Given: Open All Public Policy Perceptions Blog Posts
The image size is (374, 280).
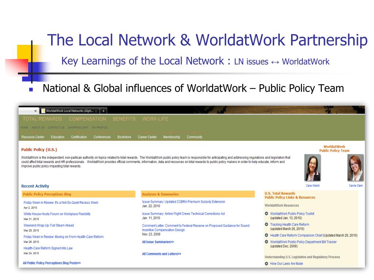Looking at the screenshot, I should coord(52,263).
